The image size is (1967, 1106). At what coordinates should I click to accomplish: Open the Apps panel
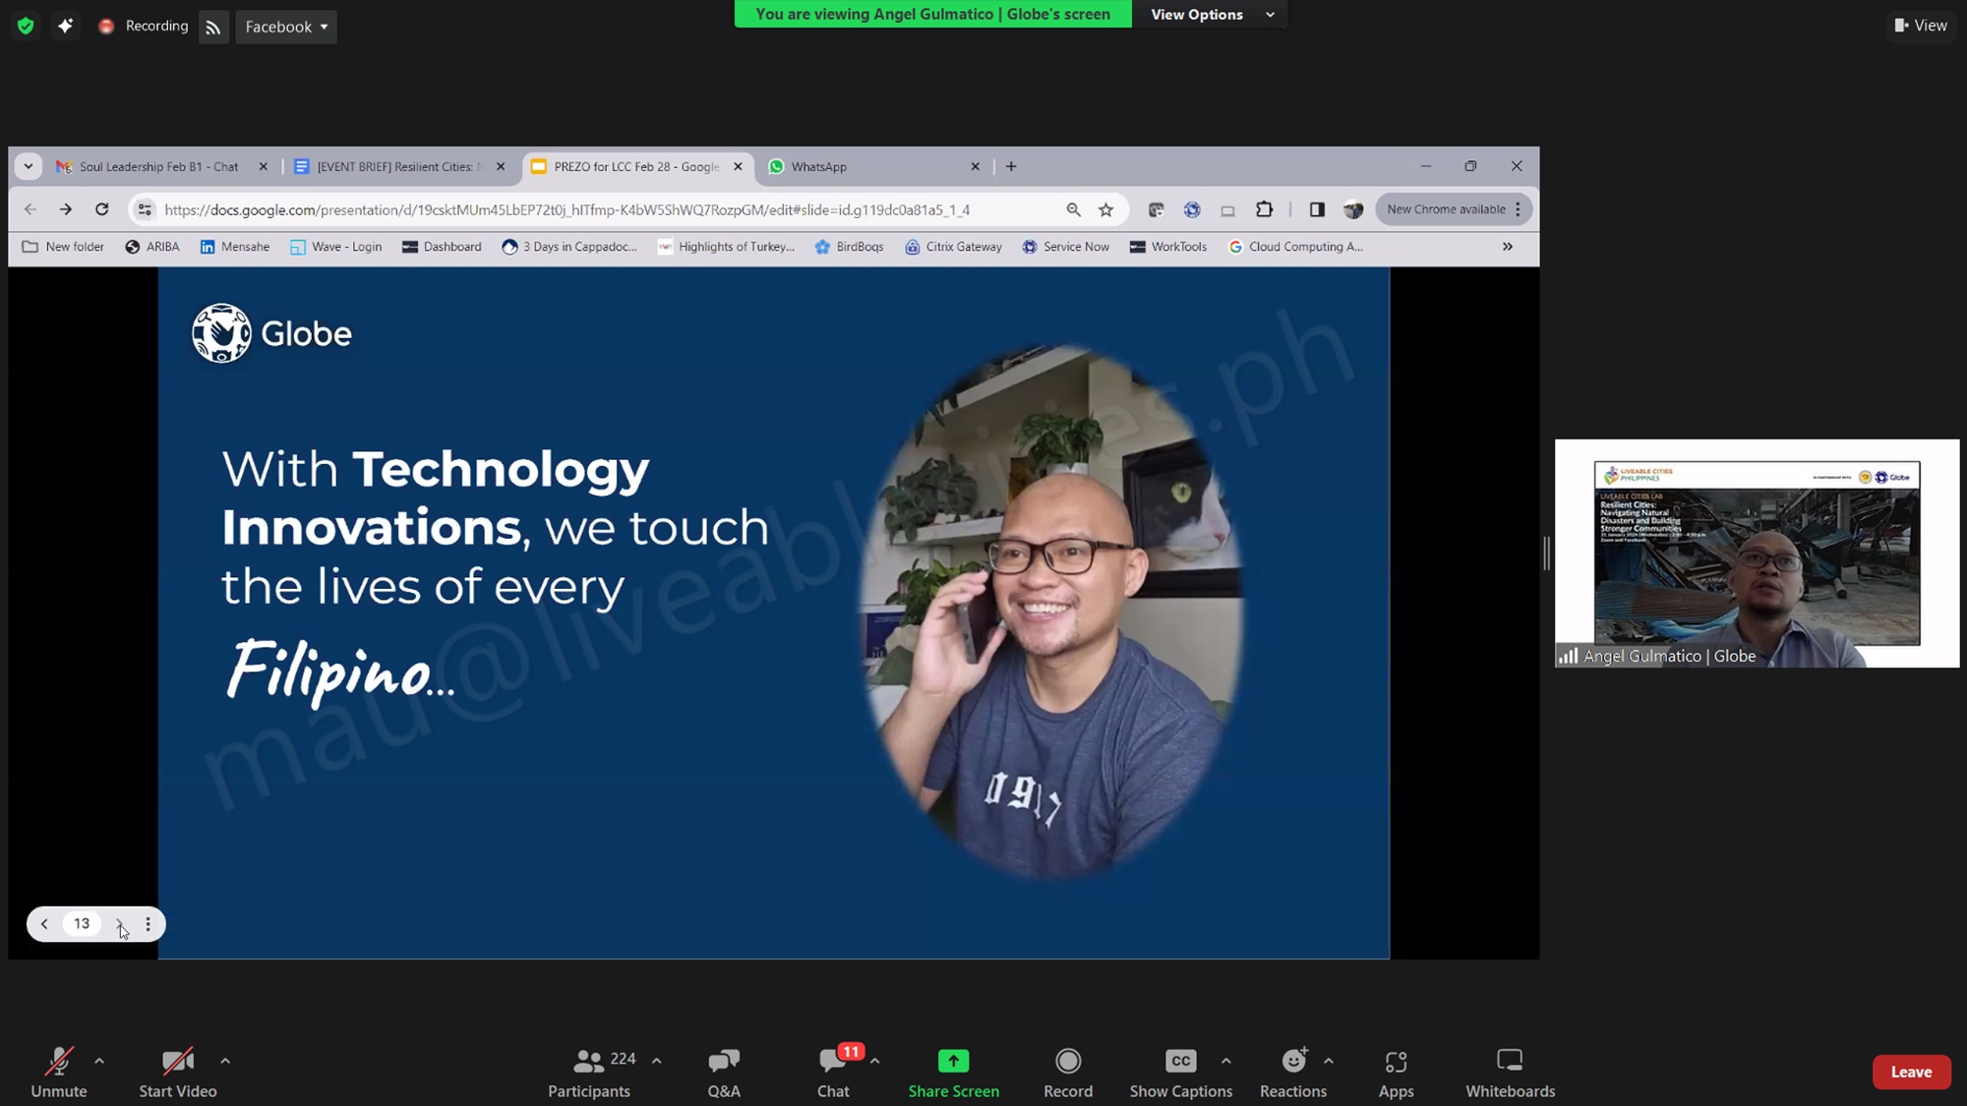(1397, 1073)
